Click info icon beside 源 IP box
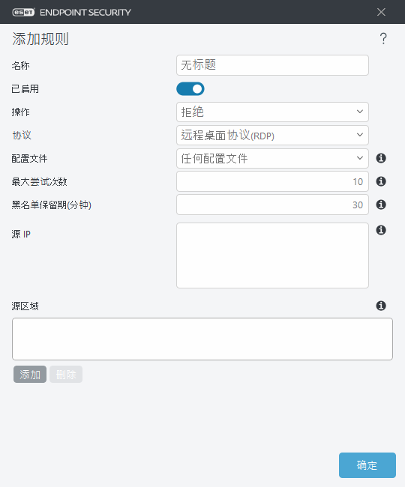 (381, 230)
